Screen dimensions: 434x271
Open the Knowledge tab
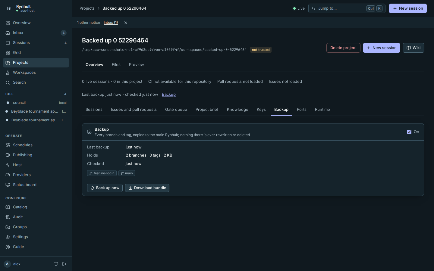click(237, 110)
